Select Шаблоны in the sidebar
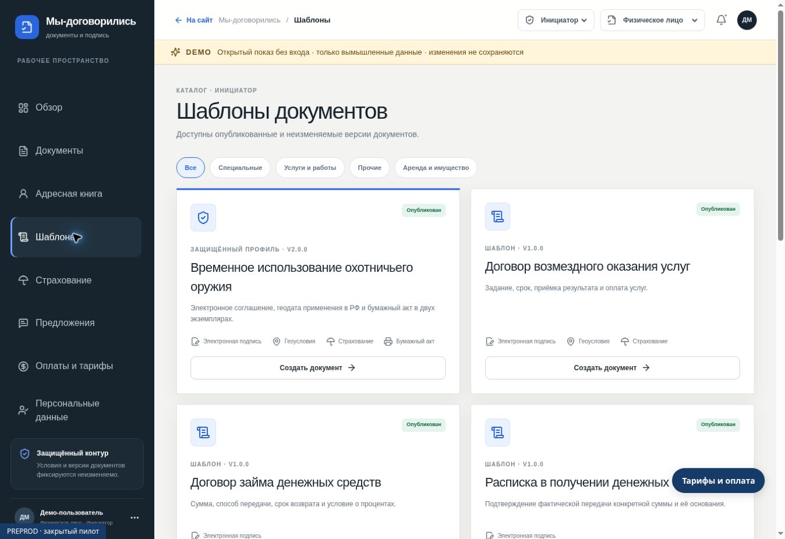The width and height of the screenshot is (785, 539). coord(76,237)
